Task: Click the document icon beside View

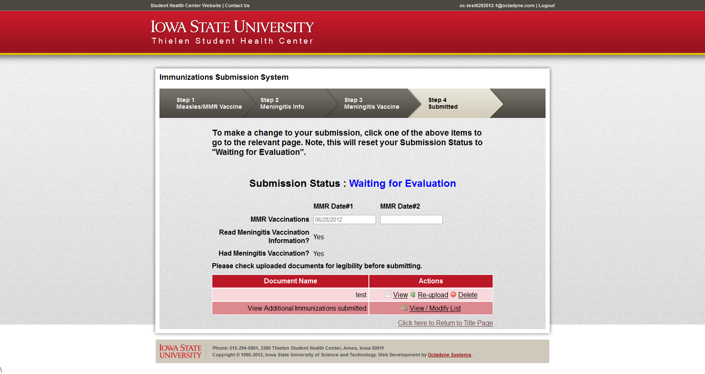Action: (x=388, y=295)
